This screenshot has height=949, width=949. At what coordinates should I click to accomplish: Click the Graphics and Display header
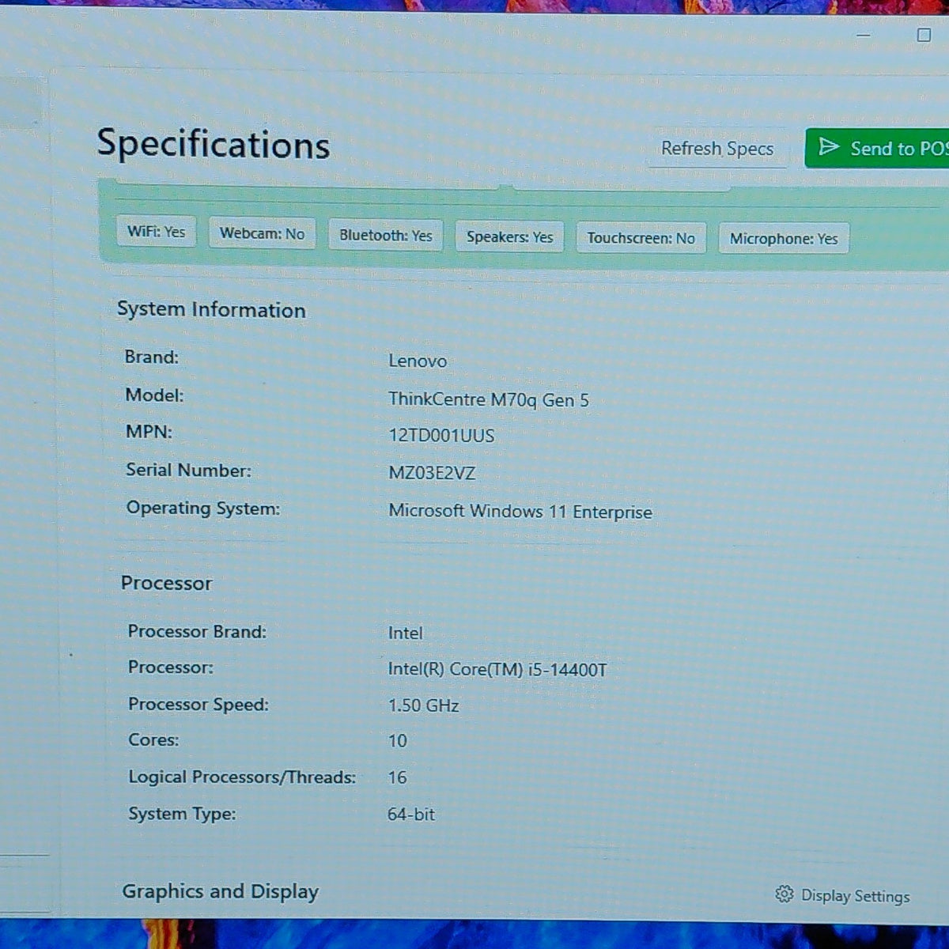pos(220,891)
